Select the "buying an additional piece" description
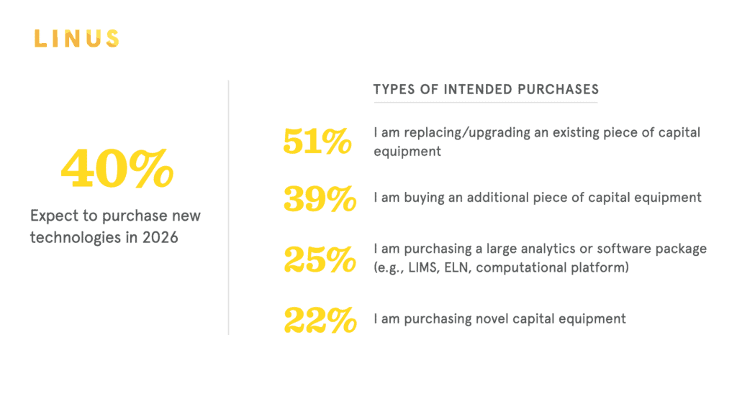Screen dimensions: 737x414 click(x=537, y=197)
